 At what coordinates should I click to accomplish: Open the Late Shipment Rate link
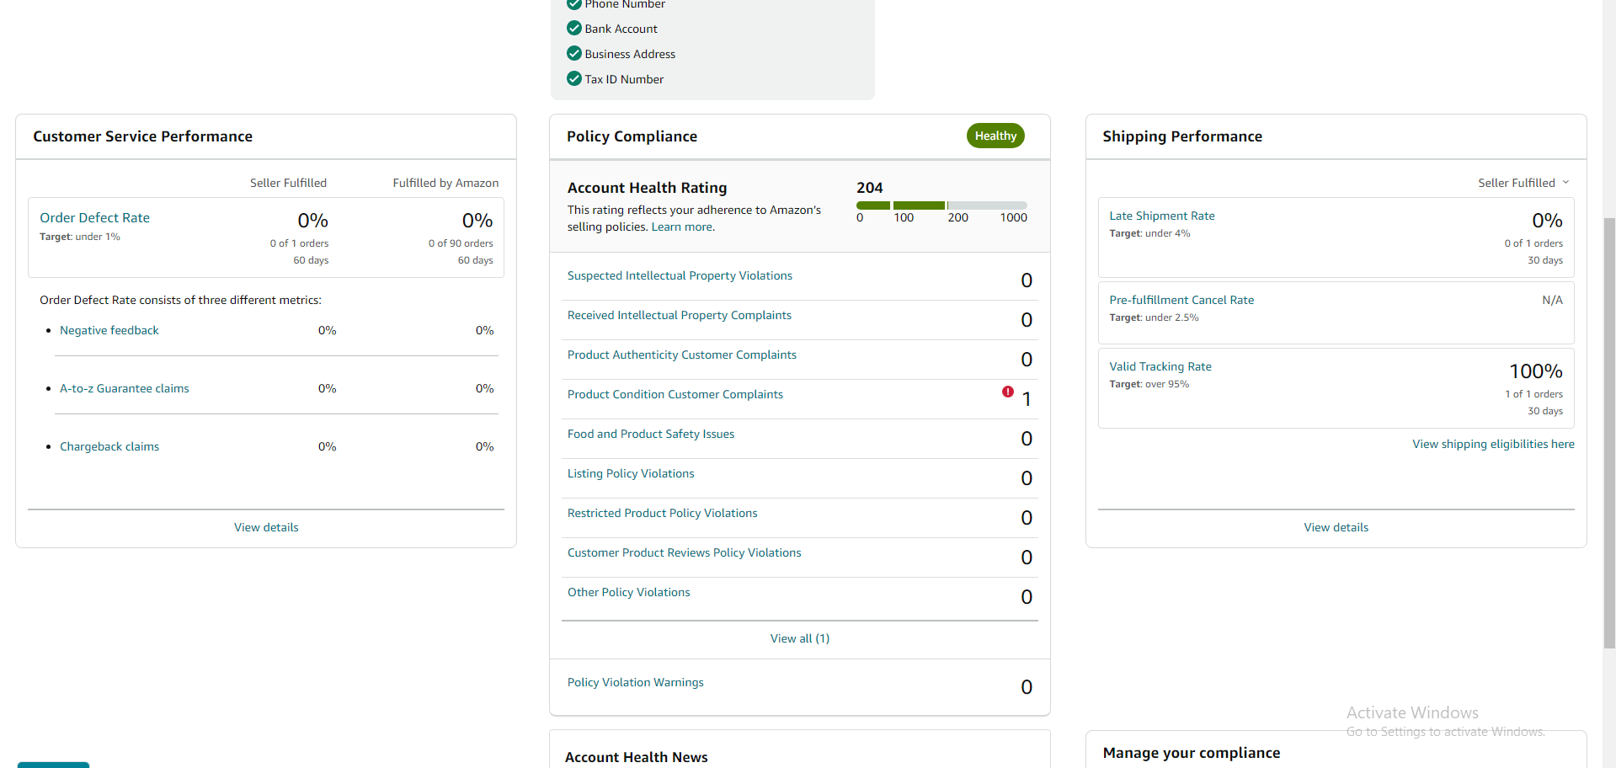click(x=1162, y=216)
